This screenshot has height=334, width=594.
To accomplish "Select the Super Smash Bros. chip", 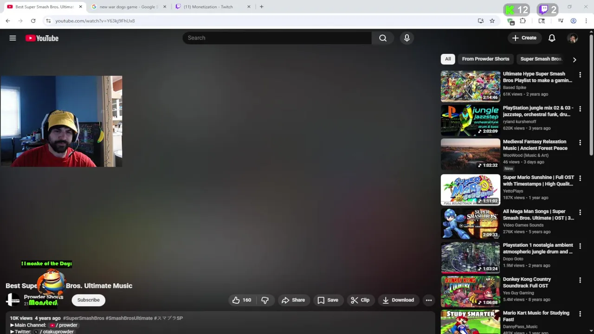I will click(x=541, y=59).
